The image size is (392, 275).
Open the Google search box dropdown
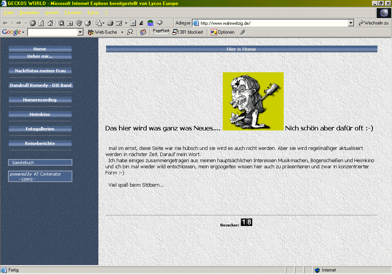click(x=80, y=32)
